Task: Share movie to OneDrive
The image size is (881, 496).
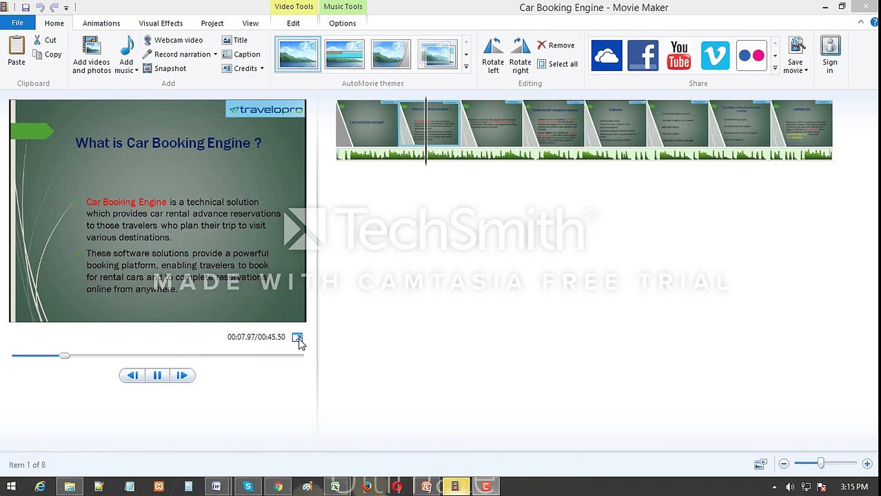Action: pos(607,55)
